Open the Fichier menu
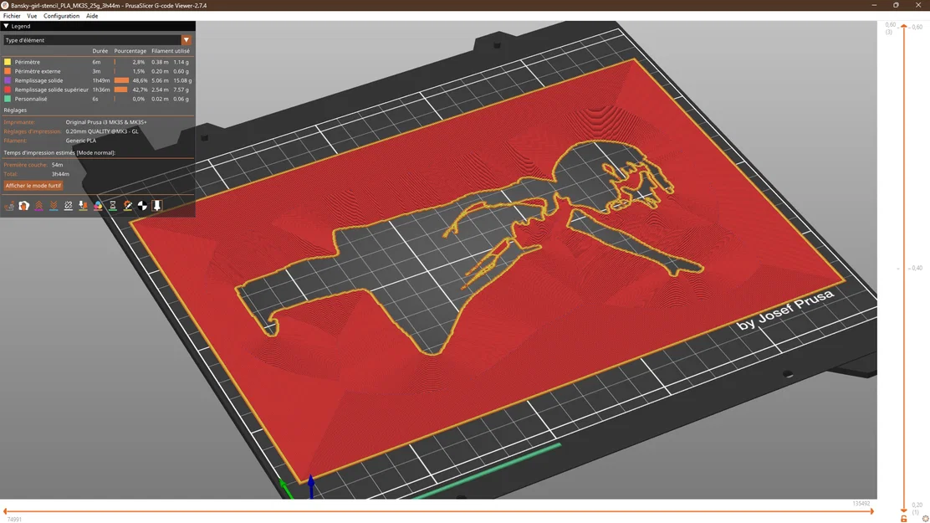 coord(12,16)
